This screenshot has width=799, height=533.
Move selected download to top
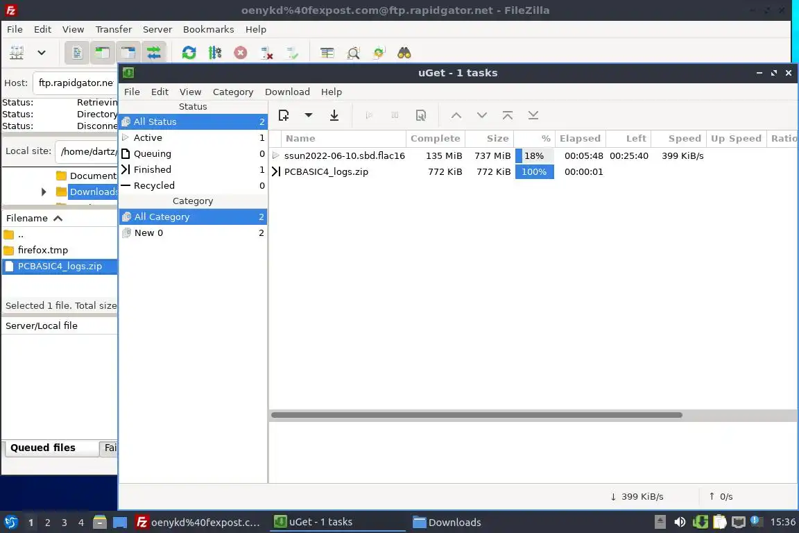point(508,115)
